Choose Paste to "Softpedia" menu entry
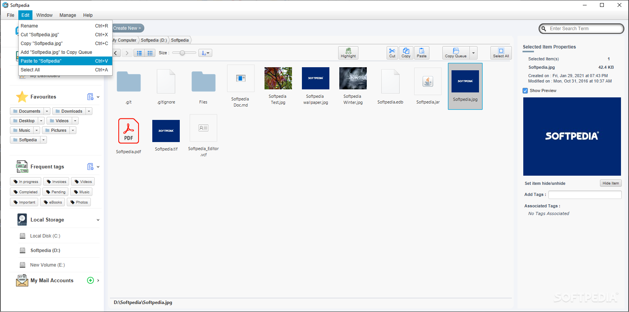This screenshot has height=312, width=629. pyautogui.click(x=65, y=61)
